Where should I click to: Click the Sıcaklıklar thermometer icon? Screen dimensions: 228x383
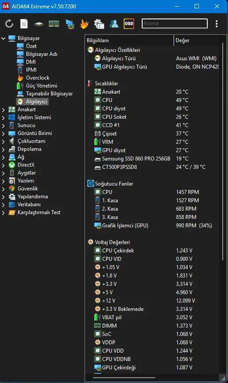90,84
